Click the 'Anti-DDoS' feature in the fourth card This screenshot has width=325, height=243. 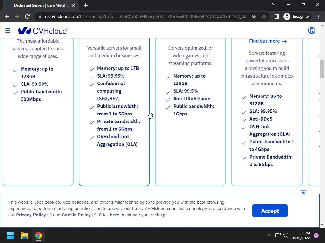(x=261, y=119)
